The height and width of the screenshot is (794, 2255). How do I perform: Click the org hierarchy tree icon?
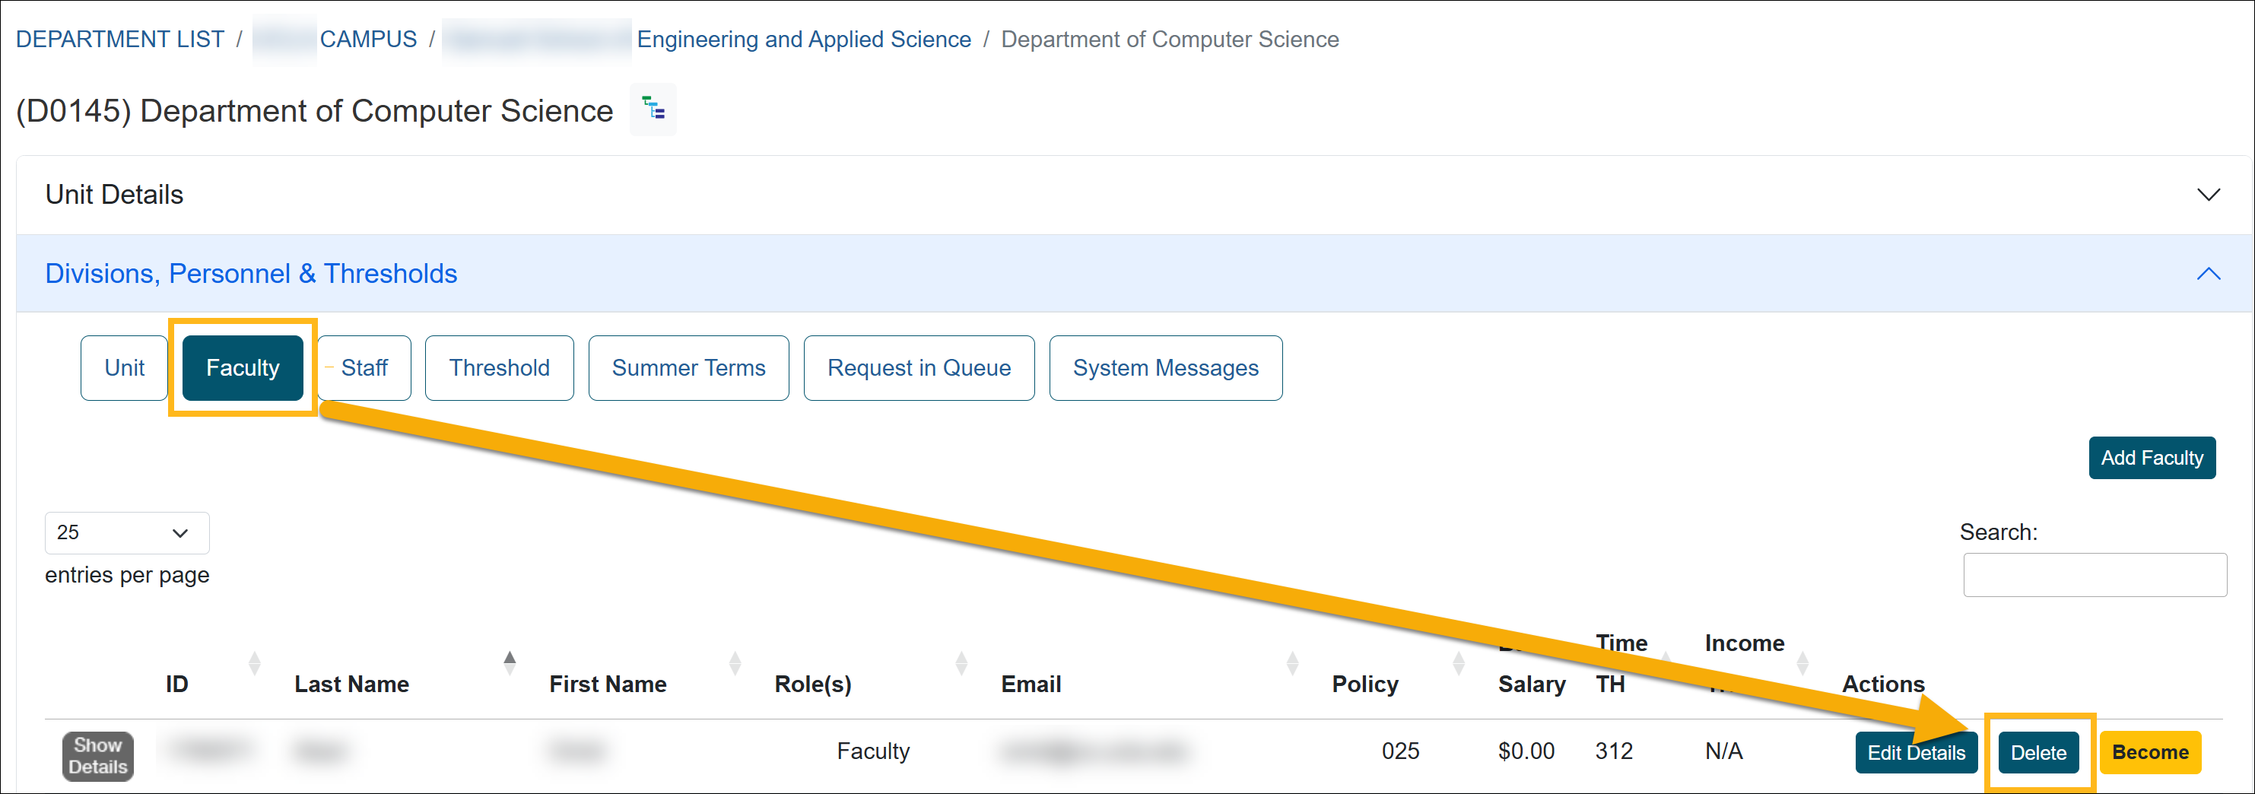click(x=653, y=110)
